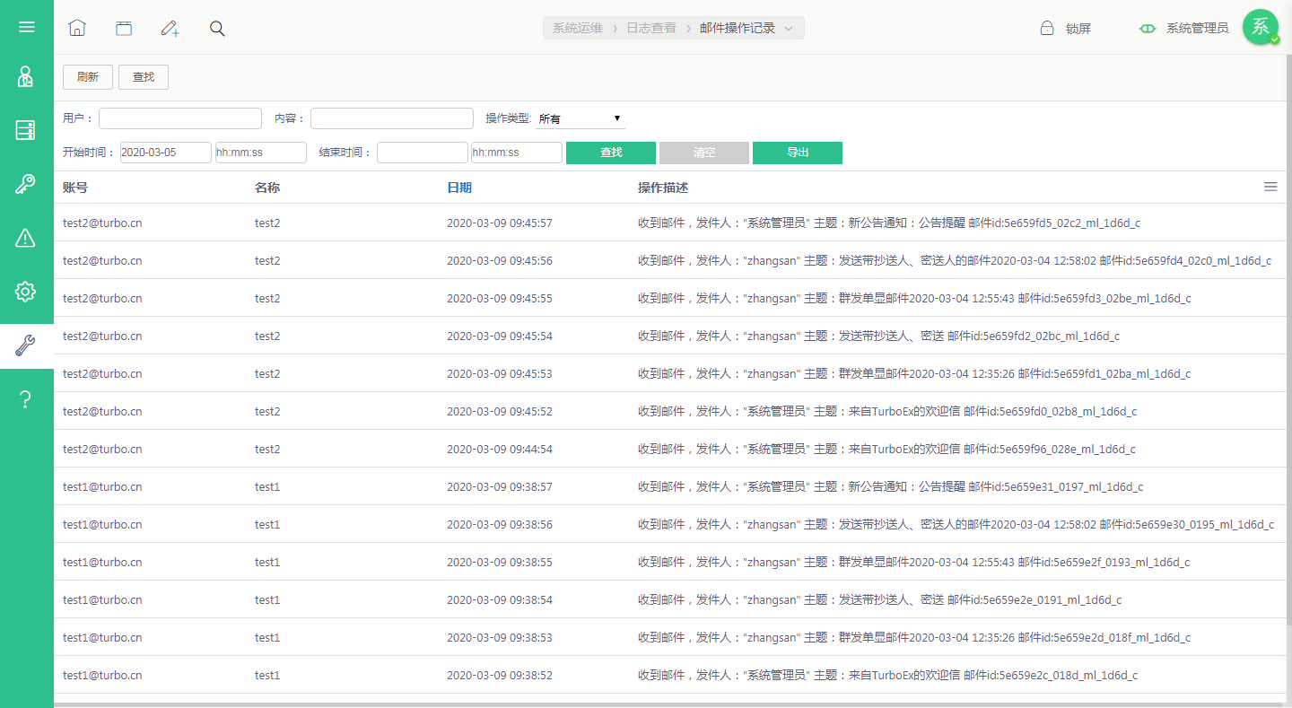1292x708 pixels.
Task: Sort by the 操作描述 column header
Action: click(x=663, y=188)
